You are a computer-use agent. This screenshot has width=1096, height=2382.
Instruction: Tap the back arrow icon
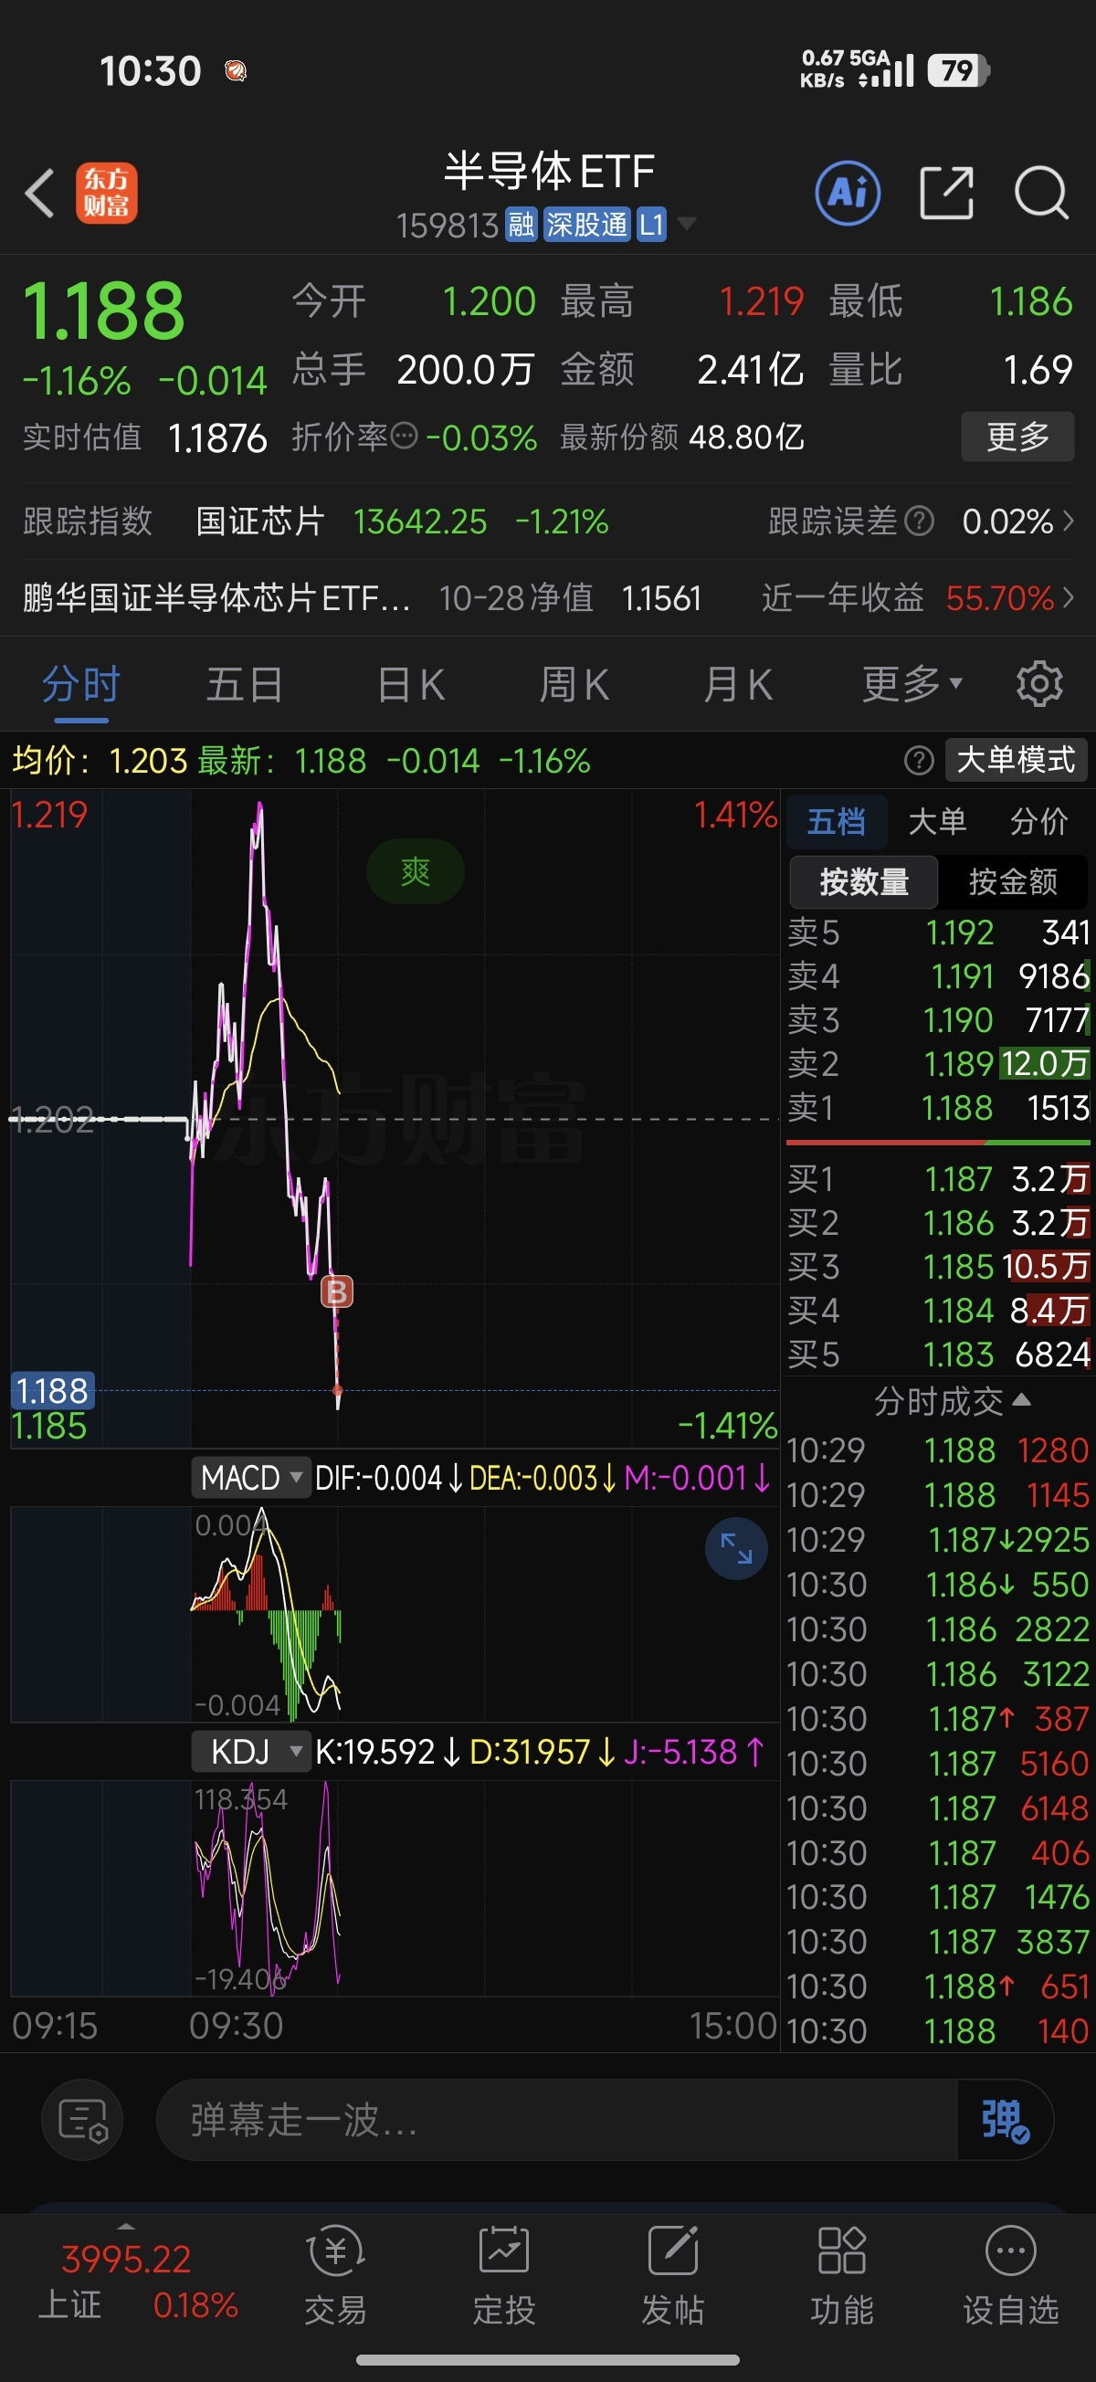[x=40, y=194]
